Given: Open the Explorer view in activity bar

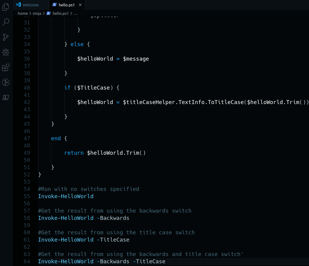Looking at the screenshot, I should [6, 7].
